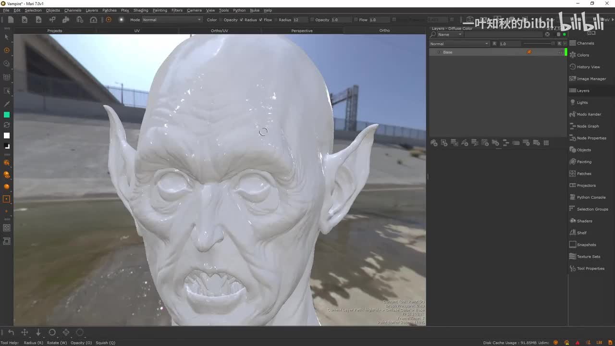Open the brush Mode dropdown
615x346 pixels.
point(172,20)
